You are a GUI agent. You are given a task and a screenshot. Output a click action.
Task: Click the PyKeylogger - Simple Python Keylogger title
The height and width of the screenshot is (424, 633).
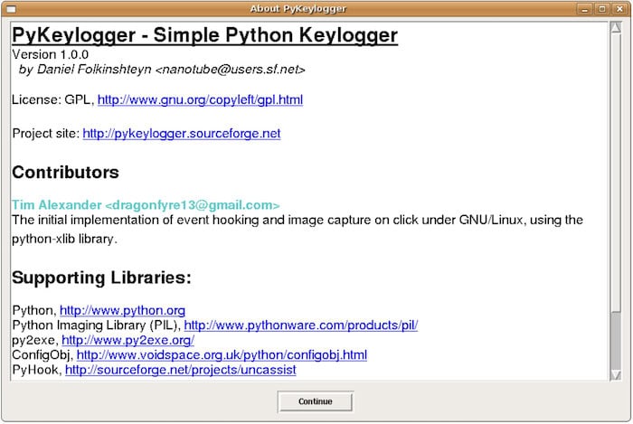205,35
